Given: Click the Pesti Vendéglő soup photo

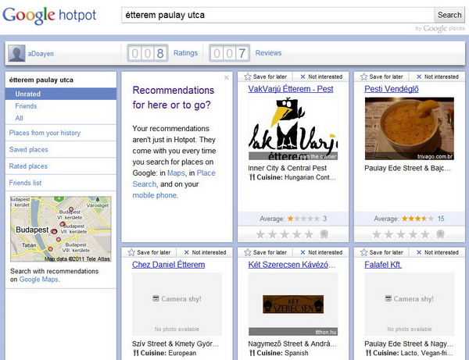Looking at the screenshot, I should (410, 129).
